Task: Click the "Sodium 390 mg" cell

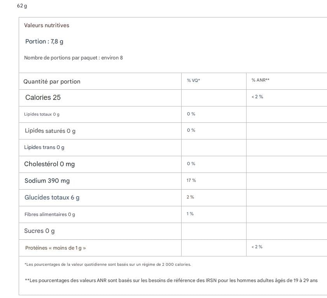Action: (47, 181)
